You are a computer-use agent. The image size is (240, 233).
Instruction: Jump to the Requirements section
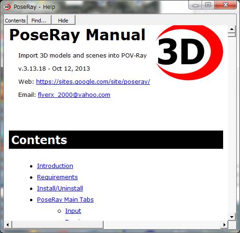tap(57, 177)
